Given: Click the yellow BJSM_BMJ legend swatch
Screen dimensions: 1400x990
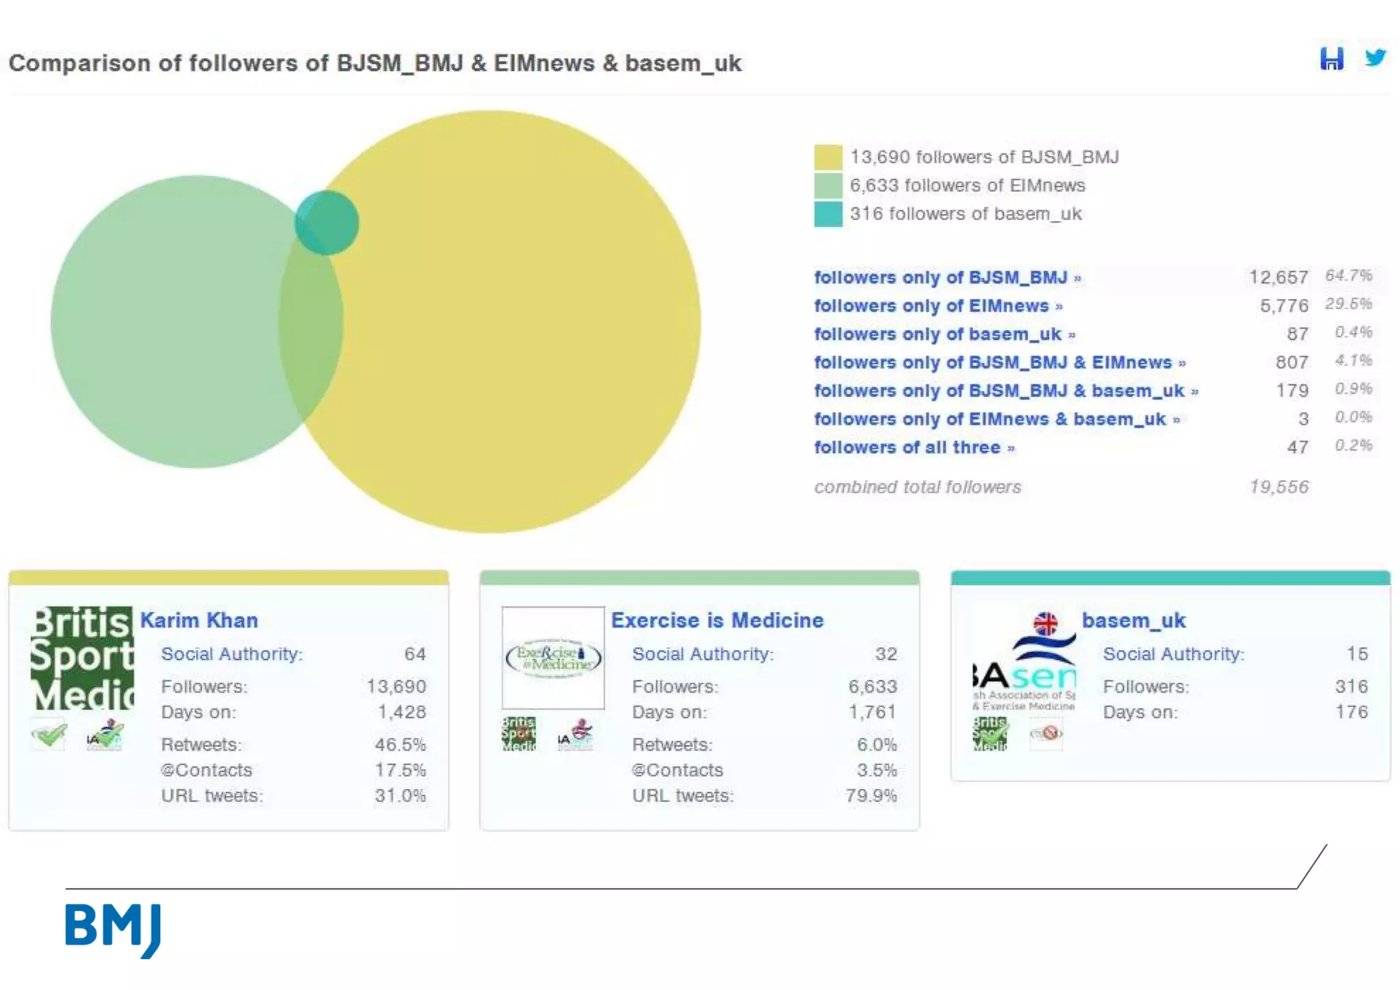Looking at the screenshot, I should click(828, 157).
